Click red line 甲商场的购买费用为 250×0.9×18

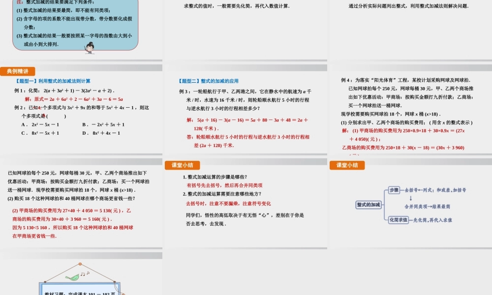pos(403,135)
